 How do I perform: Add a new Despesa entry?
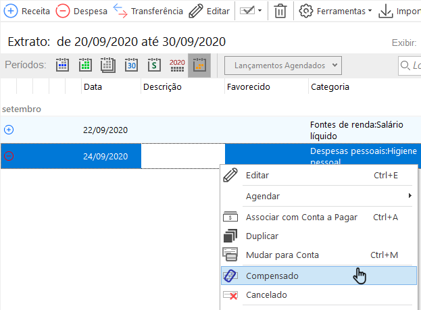63,11
